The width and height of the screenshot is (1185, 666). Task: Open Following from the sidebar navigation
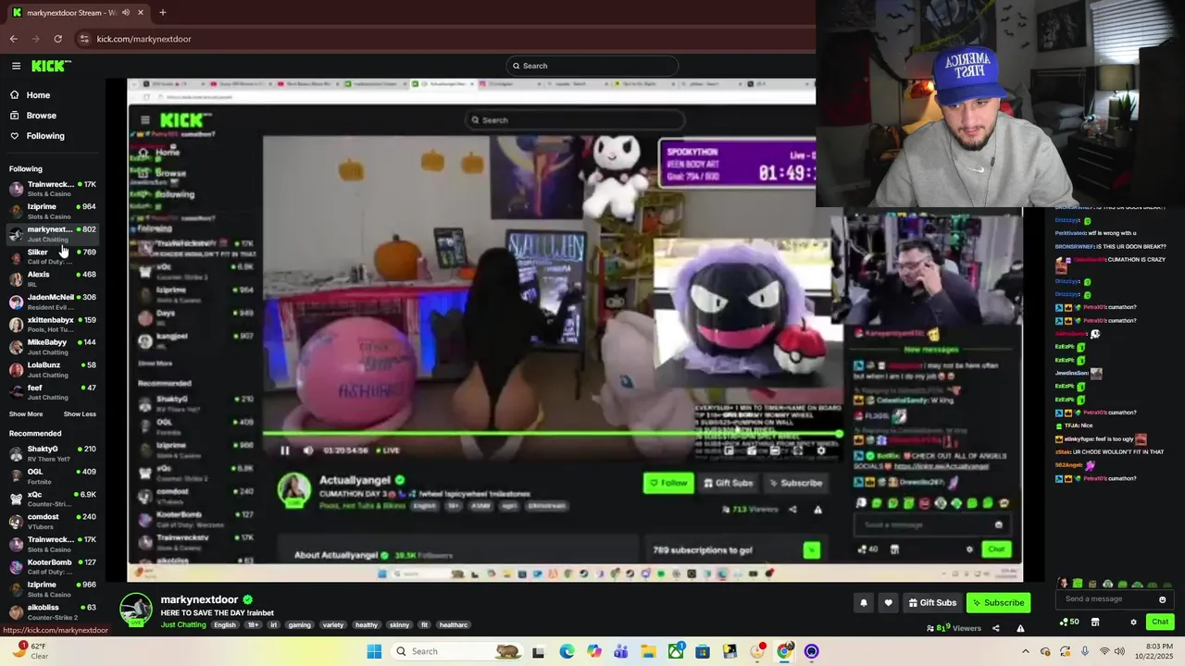tap(44, 136)
